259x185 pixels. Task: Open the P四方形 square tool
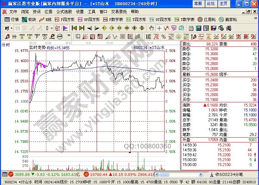point(65,20)
